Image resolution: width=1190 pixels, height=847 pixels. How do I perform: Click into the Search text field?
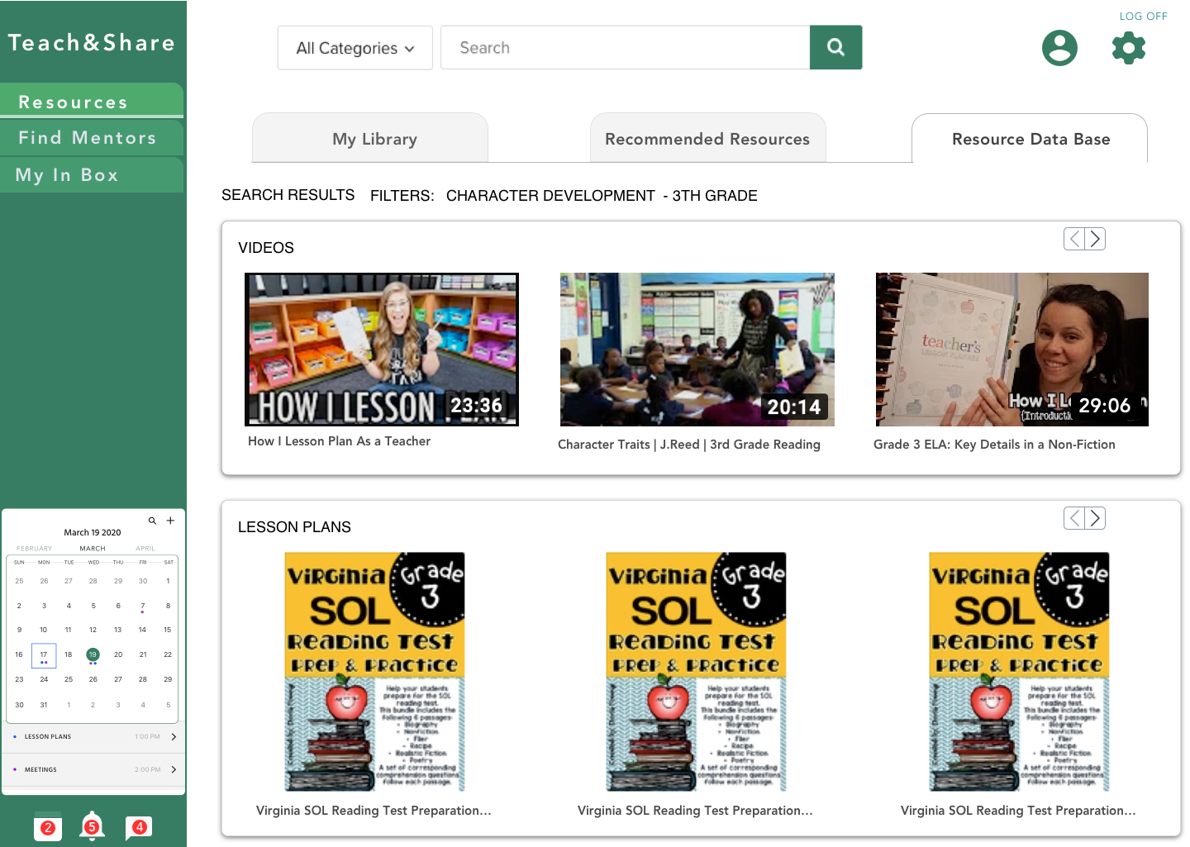click(625, 48)
